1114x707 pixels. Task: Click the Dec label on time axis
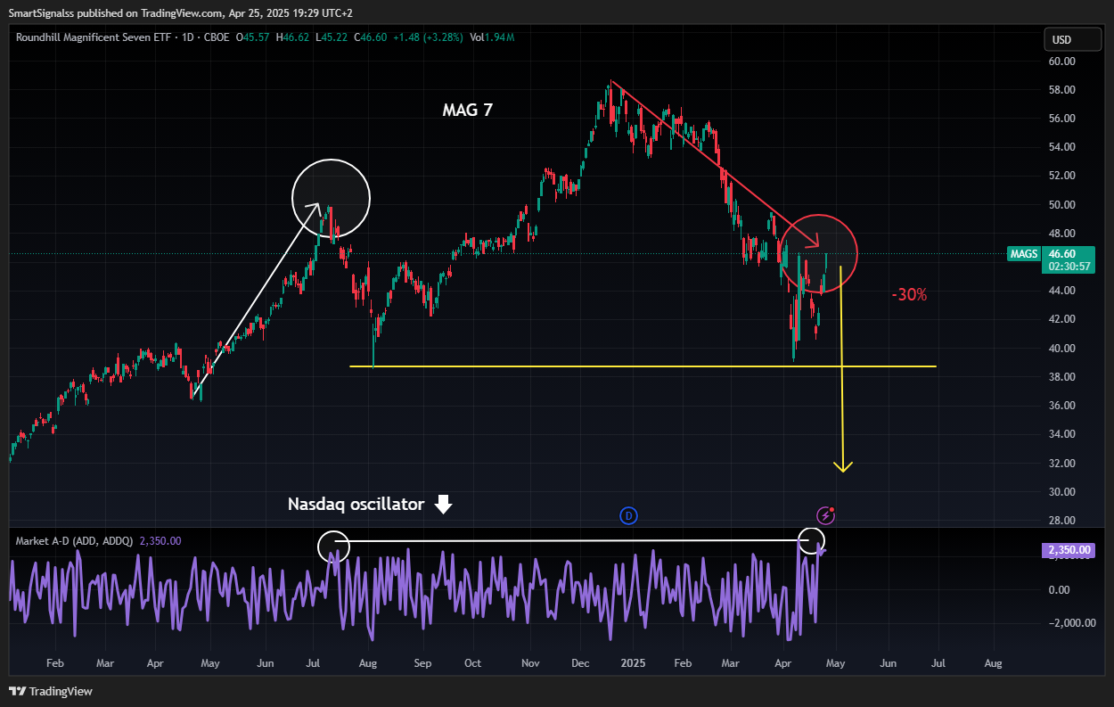(581, 663)
